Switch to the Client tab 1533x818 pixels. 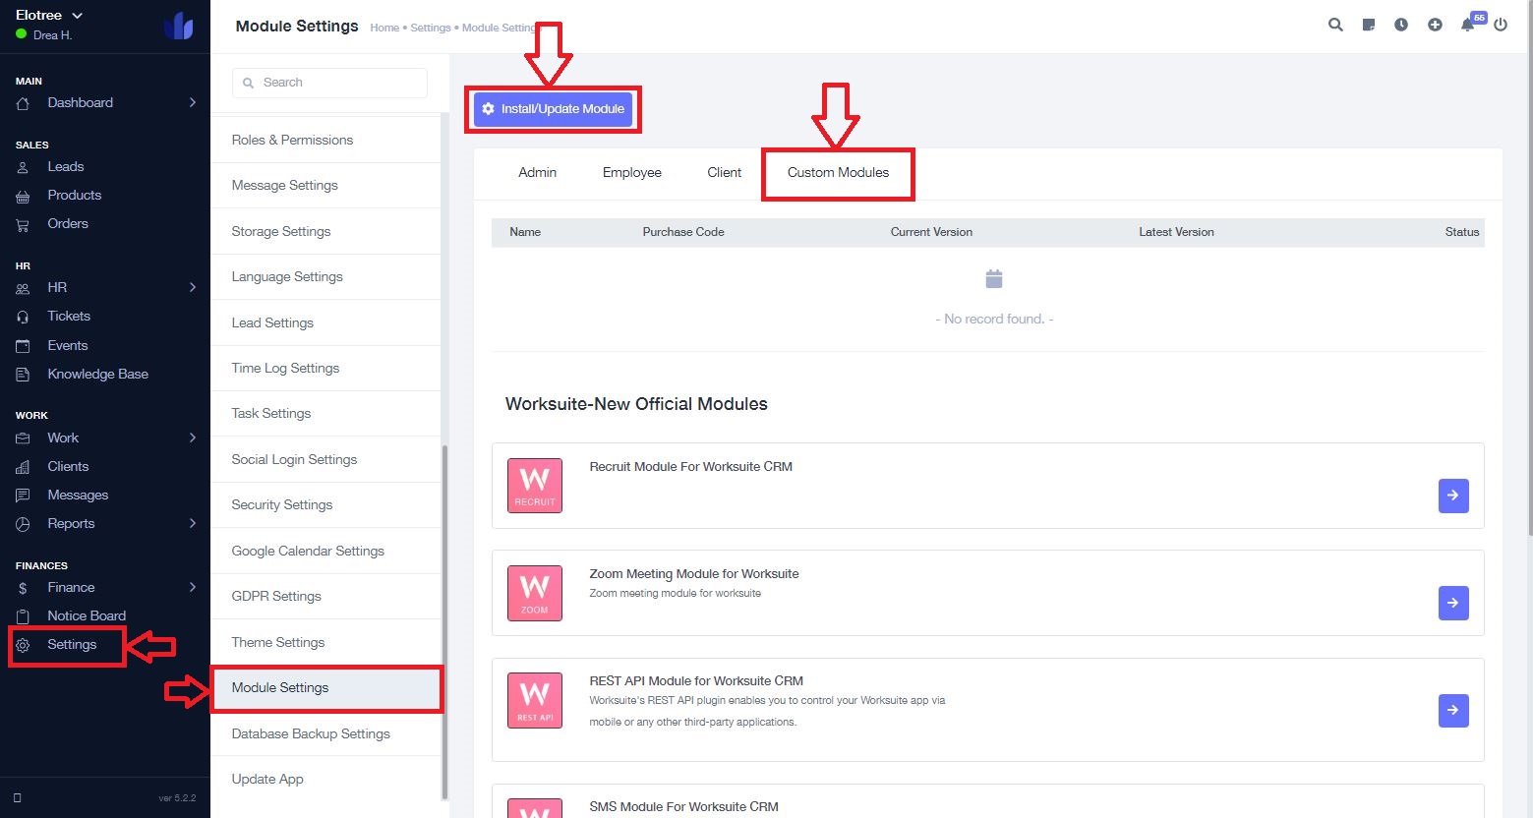tap(724, 172)
